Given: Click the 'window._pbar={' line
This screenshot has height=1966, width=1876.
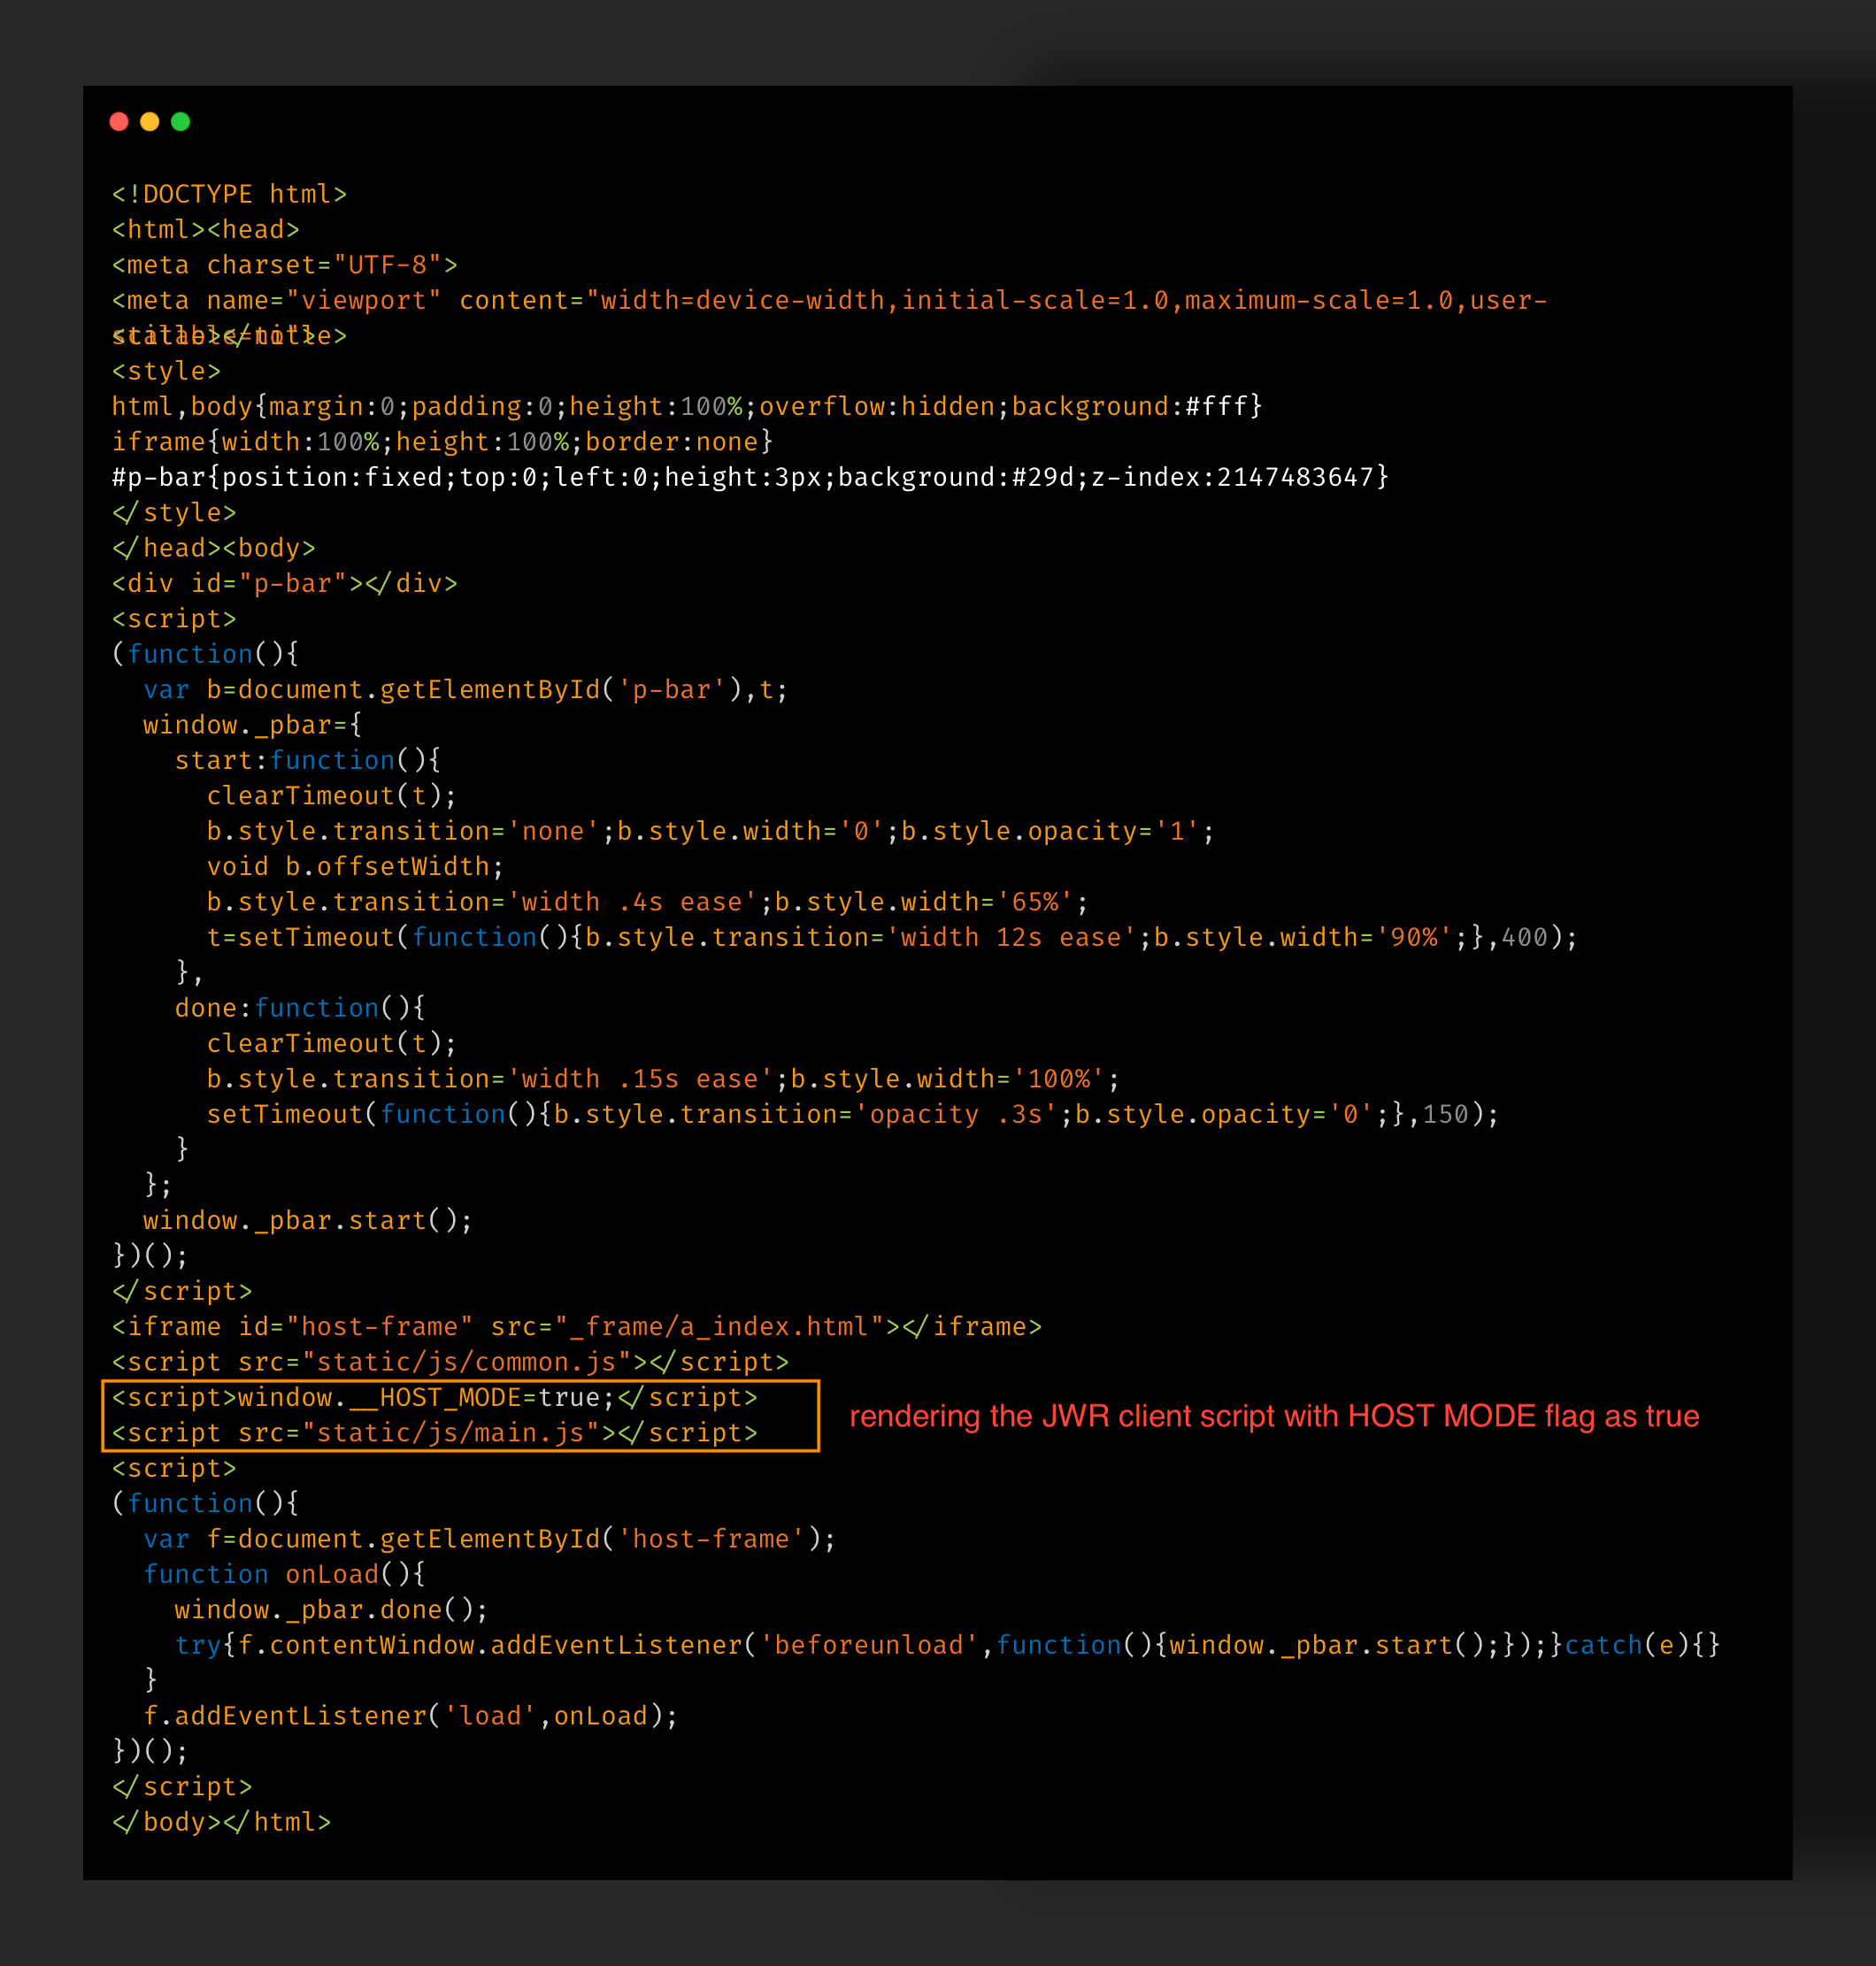Looking at the screenshot, I should pos(253,725).
